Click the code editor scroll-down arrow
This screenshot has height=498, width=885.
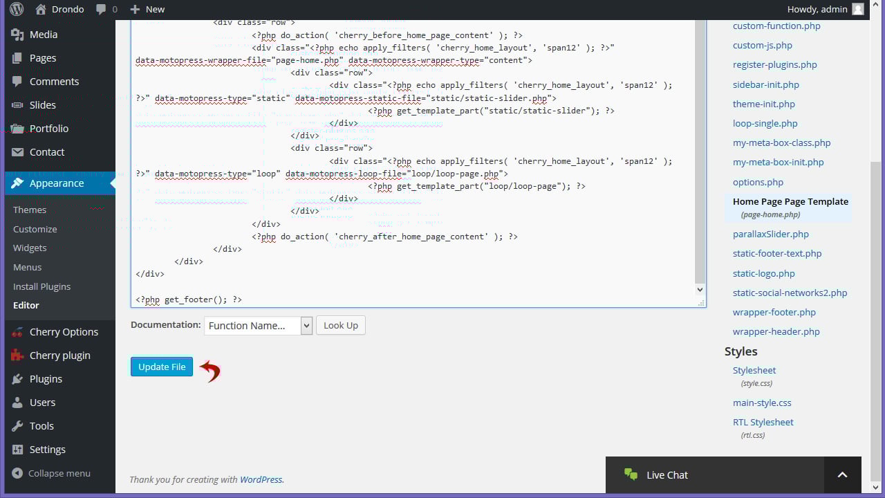click(700, 290)
